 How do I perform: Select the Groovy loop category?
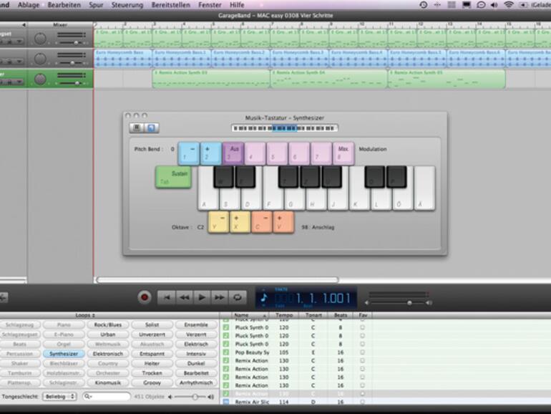point(152,382)
